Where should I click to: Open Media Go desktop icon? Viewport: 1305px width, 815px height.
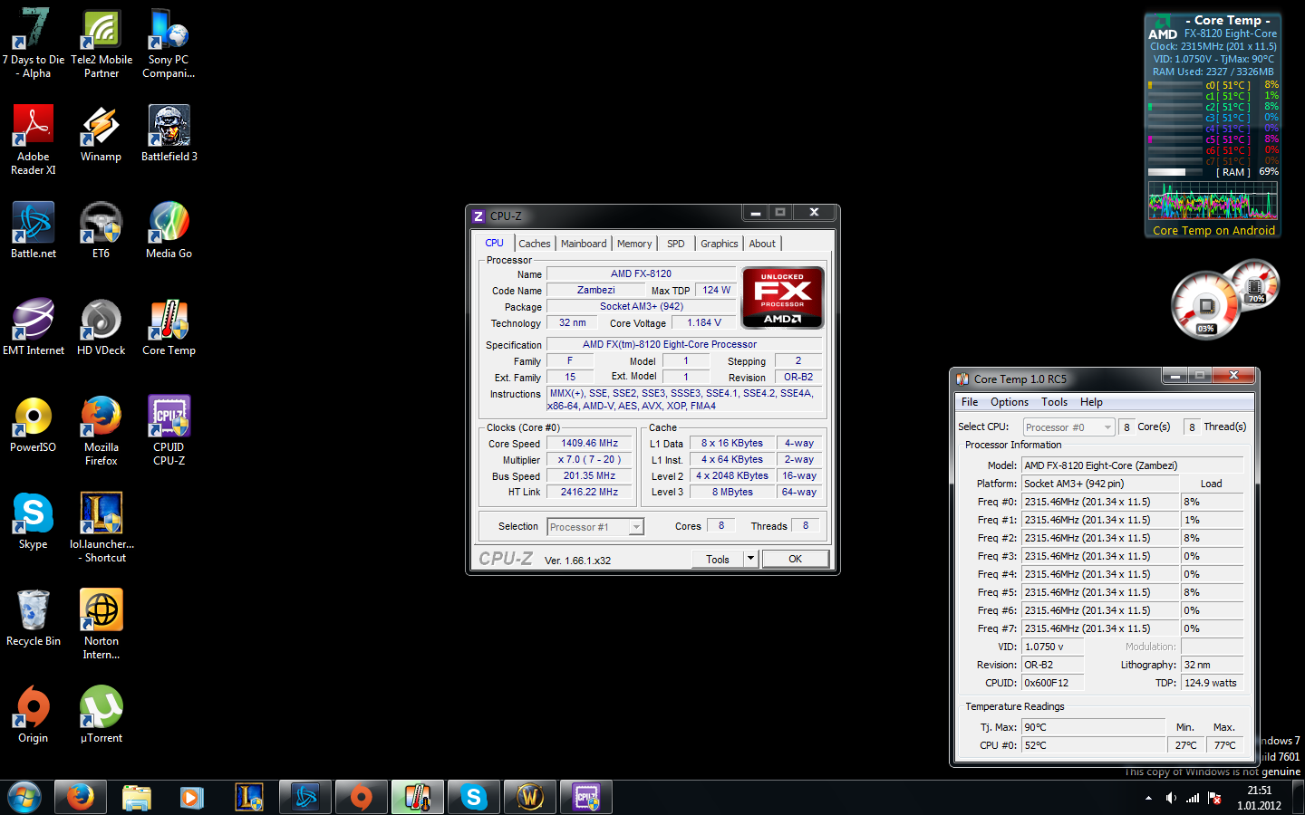(169, 231)
